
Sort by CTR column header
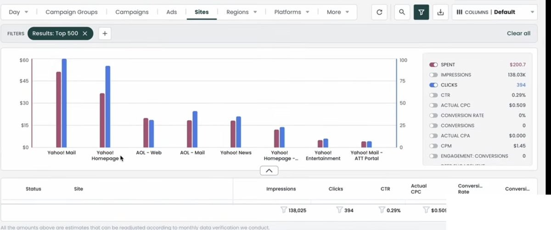pos(385,189)
